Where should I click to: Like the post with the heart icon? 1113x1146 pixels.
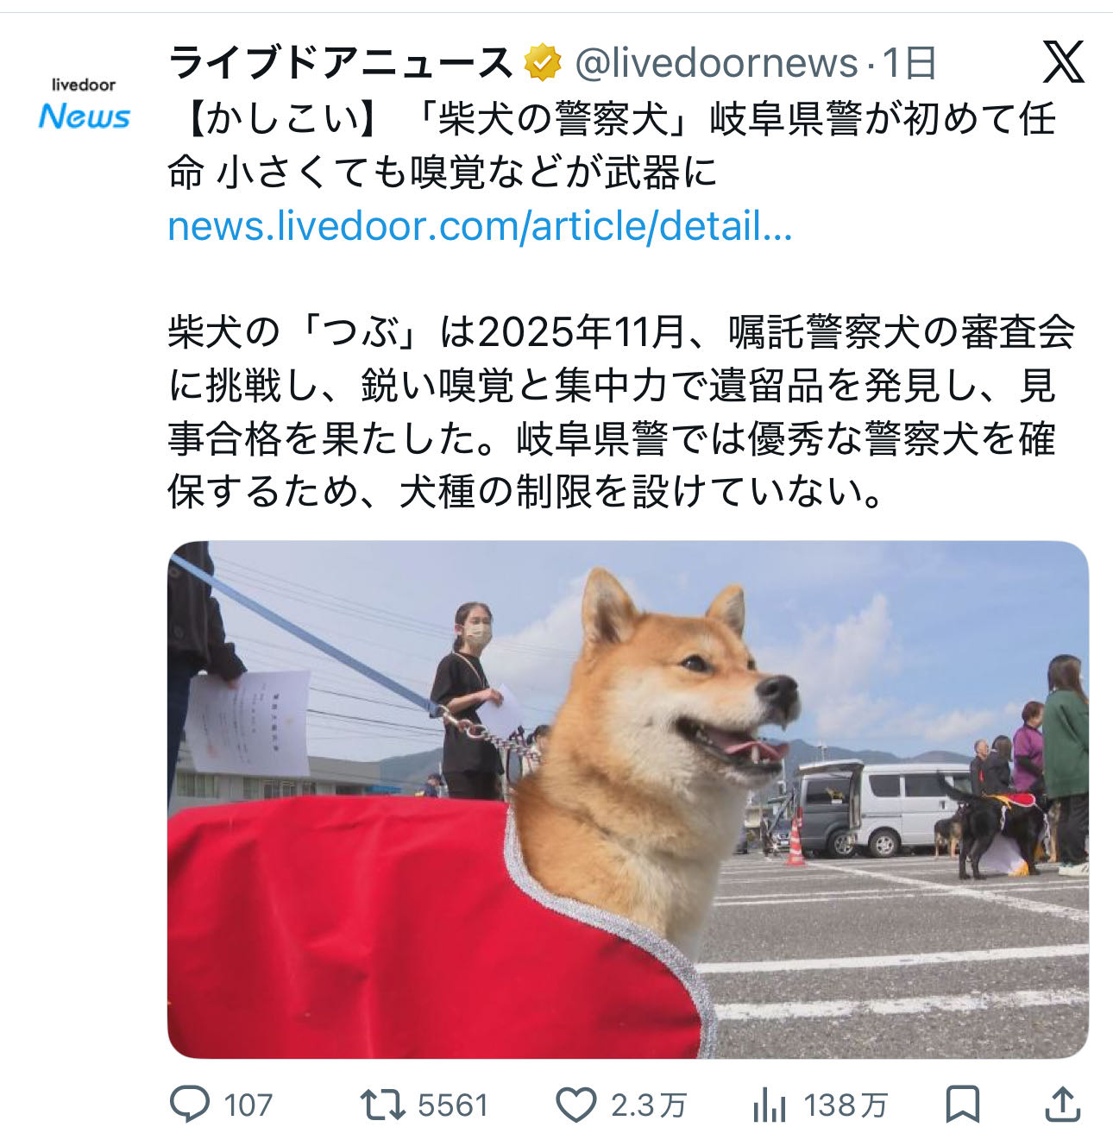pyautogui.click(x=575, y=1105)
